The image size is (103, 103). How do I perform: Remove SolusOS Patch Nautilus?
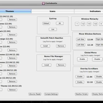[x=61, y=46]
